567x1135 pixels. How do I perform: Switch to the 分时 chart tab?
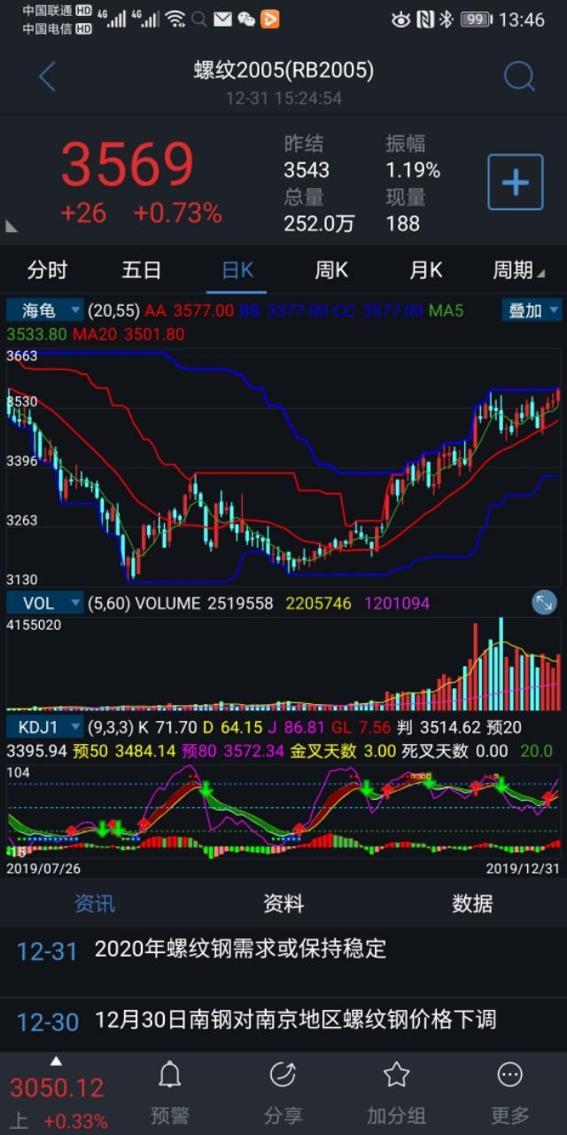[x=47, y=270]
